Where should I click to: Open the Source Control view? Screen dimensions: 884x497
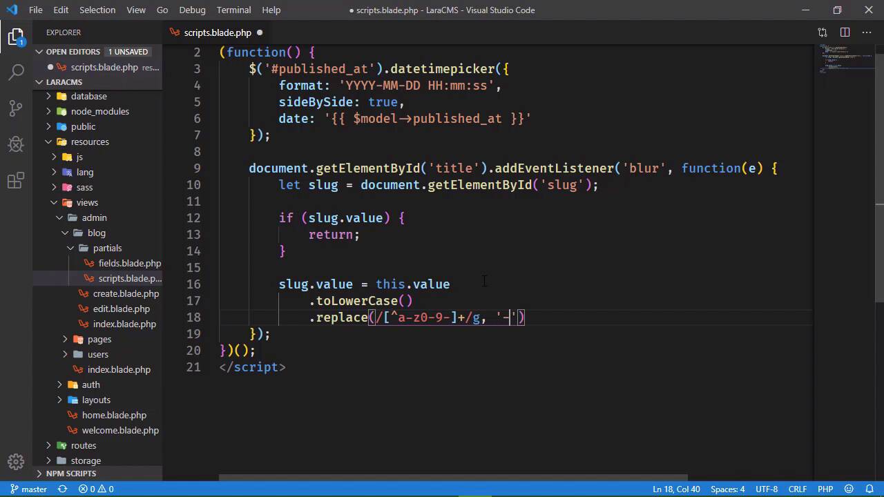16,108
